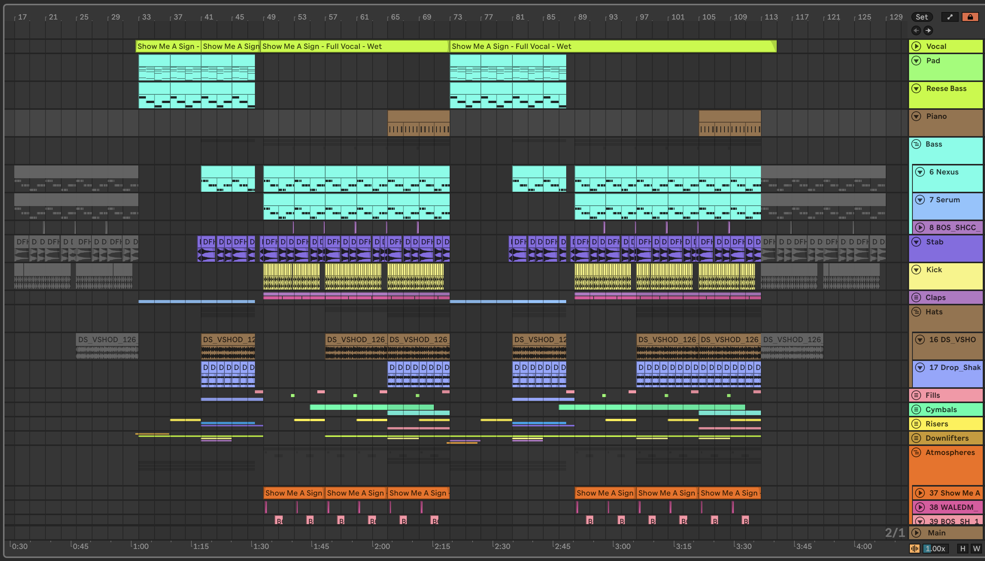Click the Hats group fold icon
985x561 pixels.
[x=916, y=312]
